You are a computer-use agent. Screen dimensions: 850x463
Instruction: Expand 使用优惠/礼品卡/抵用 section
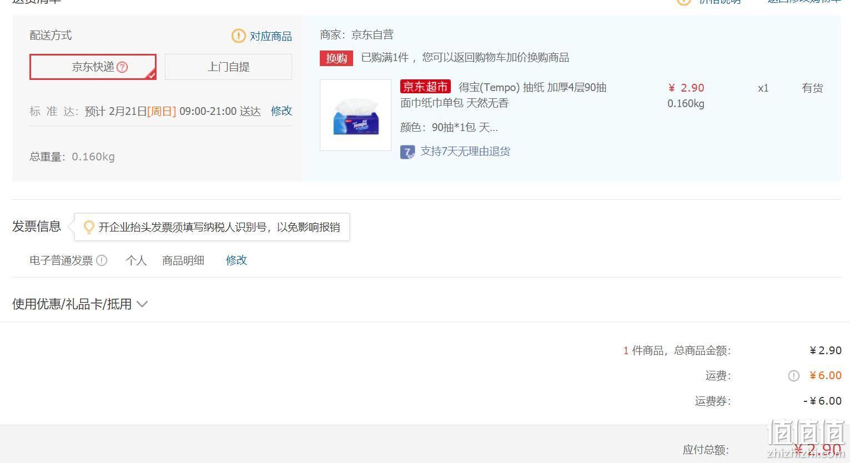[80, 304]
